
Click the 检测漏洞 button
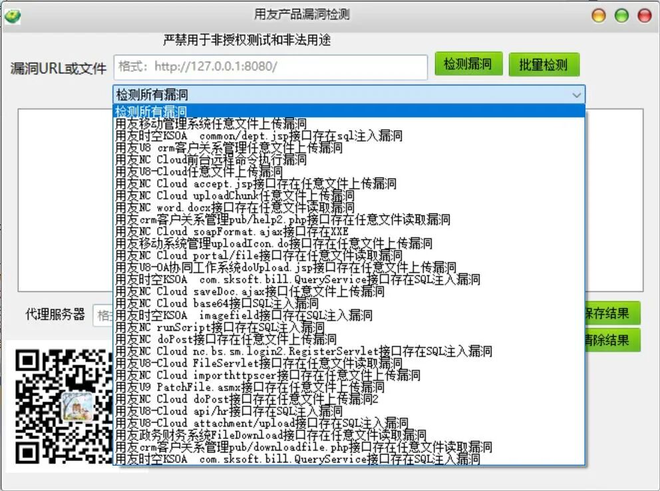(x=468, y=64)
